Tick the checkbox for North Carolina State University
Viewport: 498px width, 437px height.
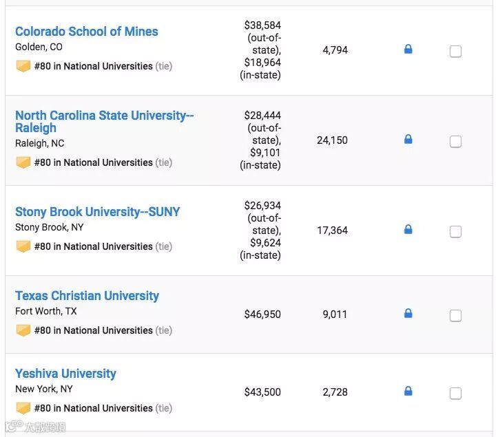pyautogui.click(x=455, y=142)
